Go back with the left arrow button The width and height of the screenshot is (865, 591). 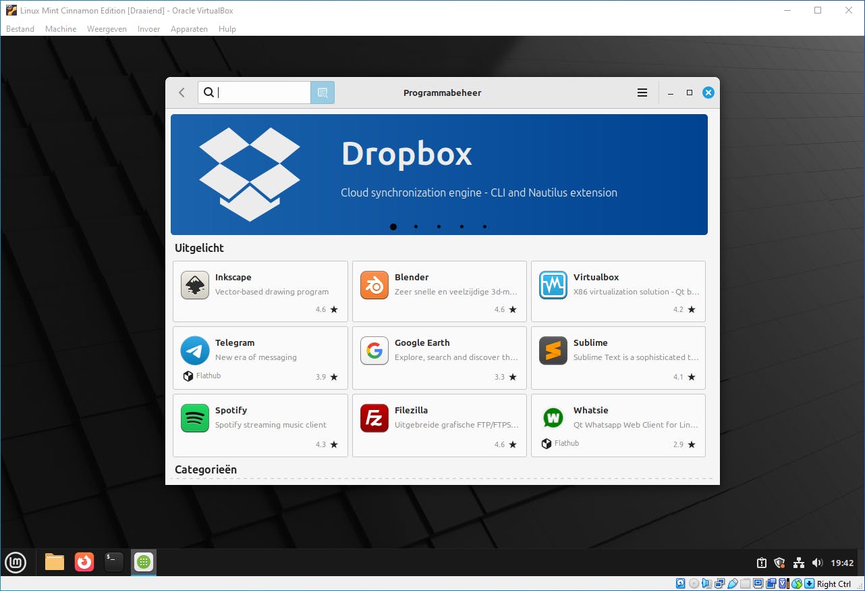(182, 93)
